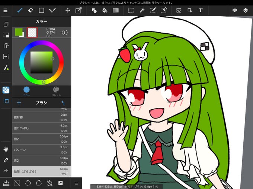The image size is (253, 189).
Task: Select the パターン brush
Action: (41, 150)
